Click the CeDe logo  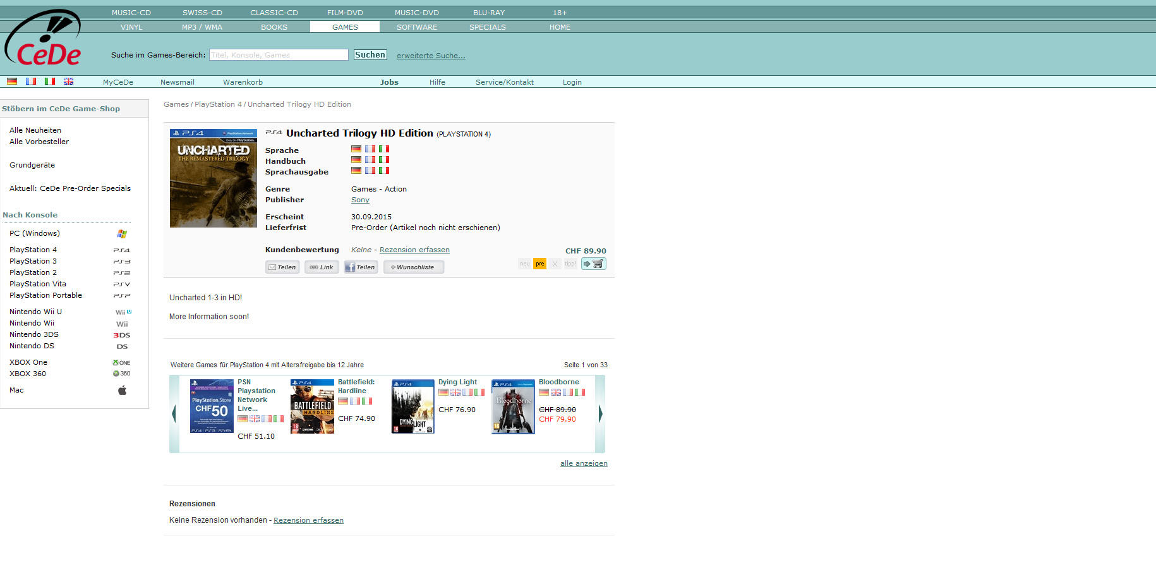(43, 38)
